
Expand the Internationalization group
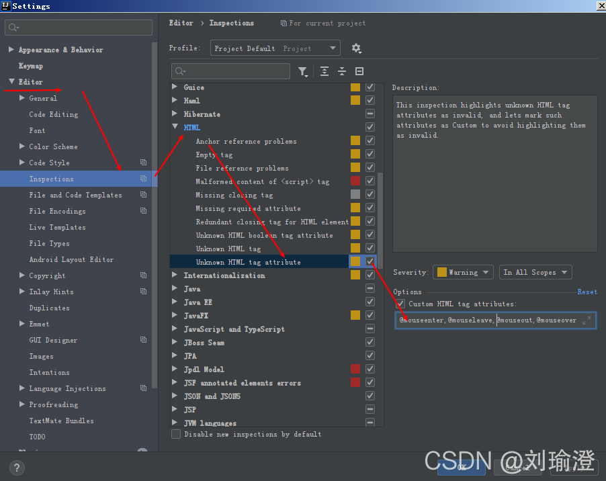(x=175, y=275)
